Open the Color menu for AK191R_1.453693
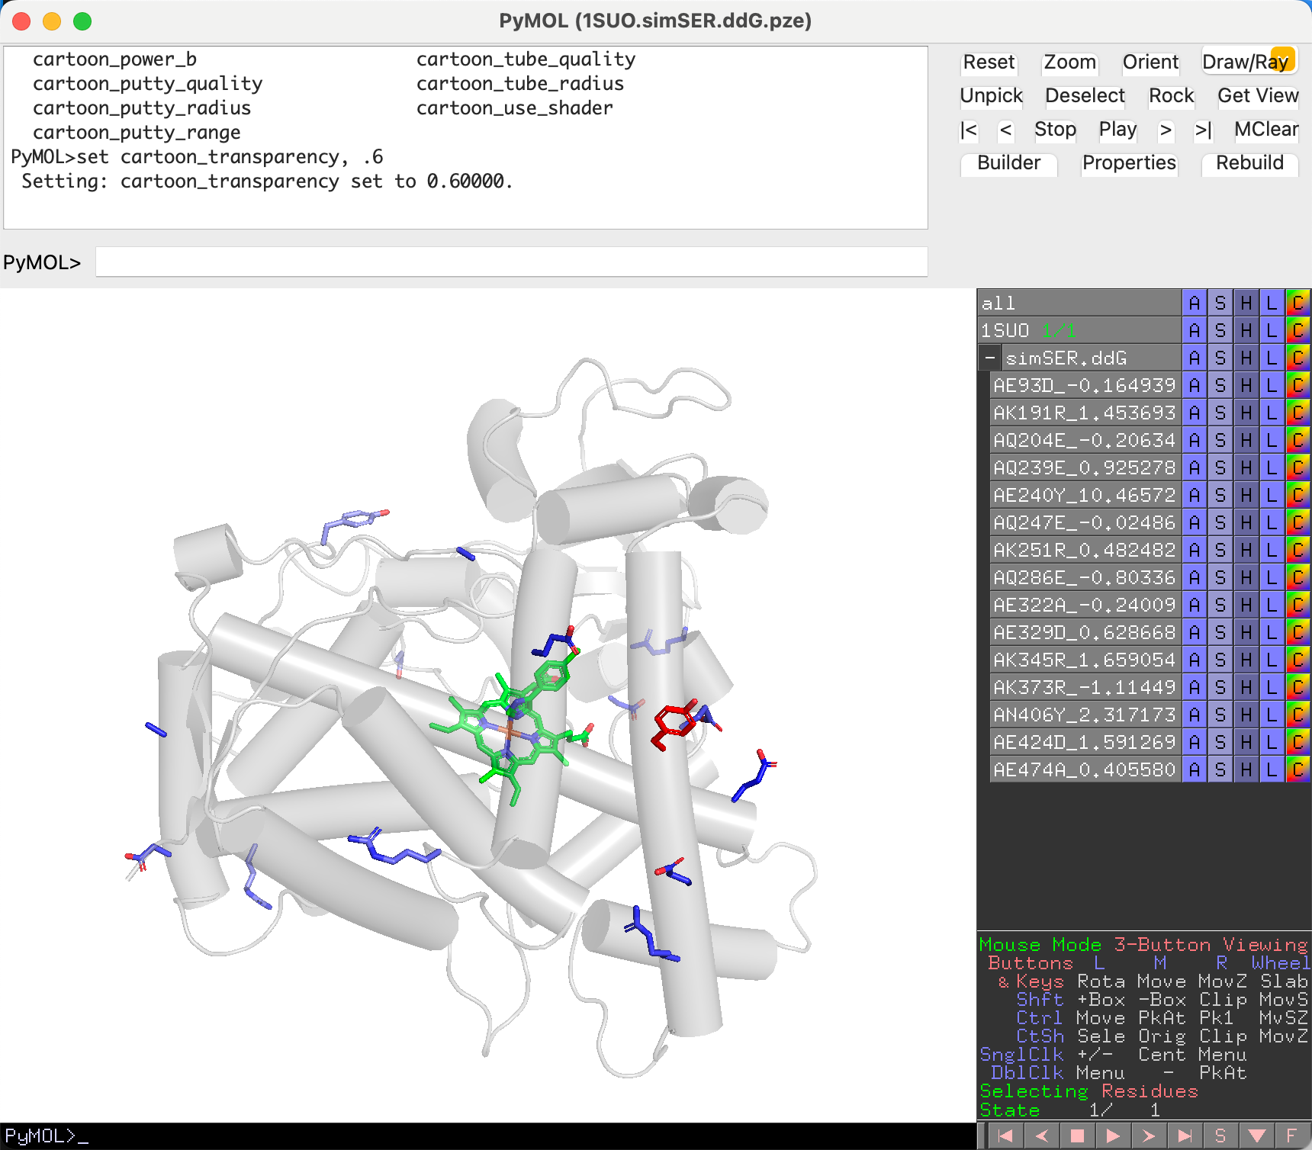 tap(1298, 413)
